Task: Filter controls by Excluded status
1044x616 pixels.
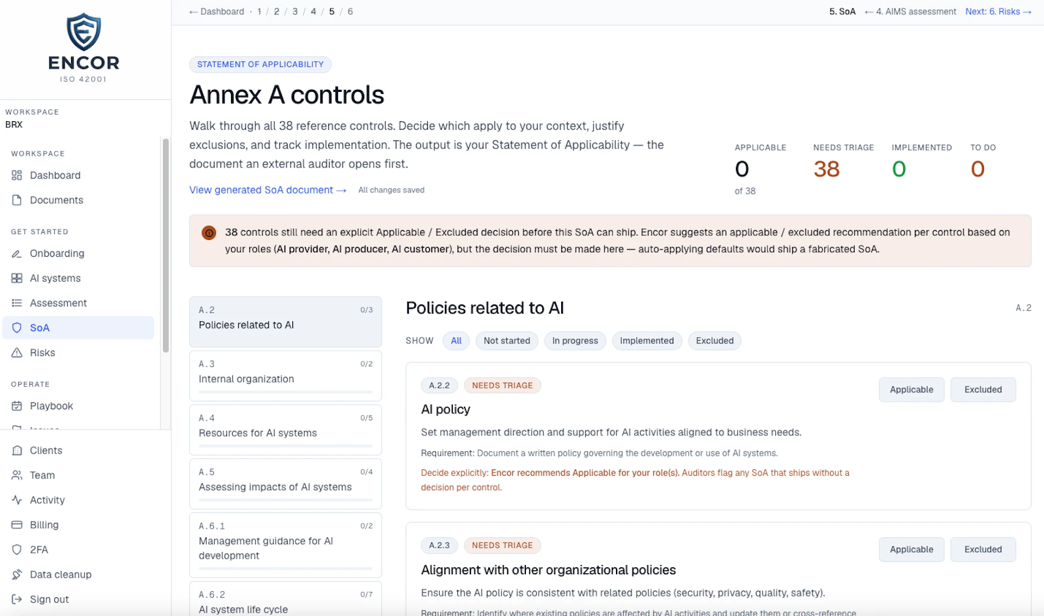Action: tap(714, 341)
